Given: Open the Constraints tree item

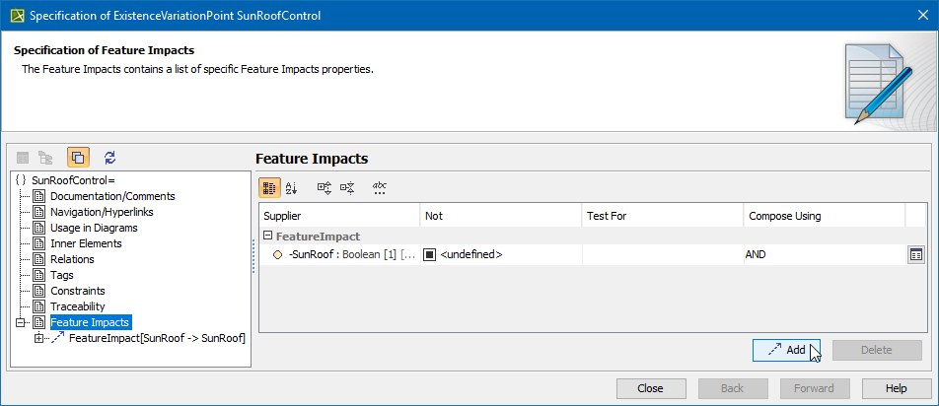Looking at the screenshot, I should coord(77,291).
